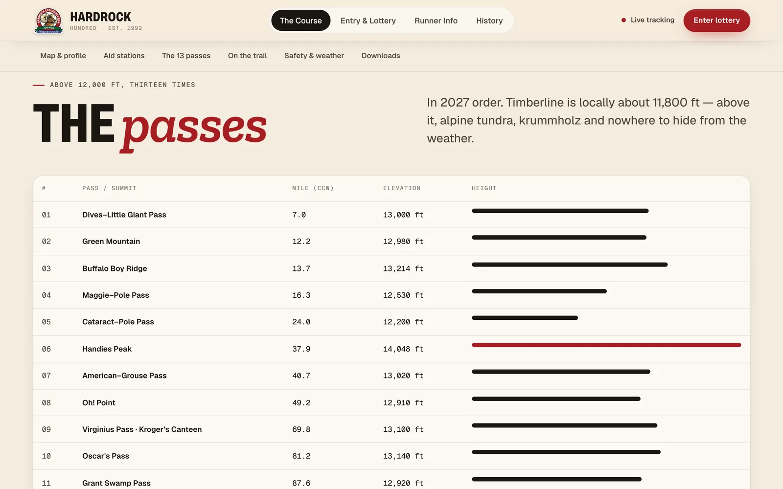Viewport: 783px width, 489px height.
Task: Go to Aid stations section
Action: 124,56
